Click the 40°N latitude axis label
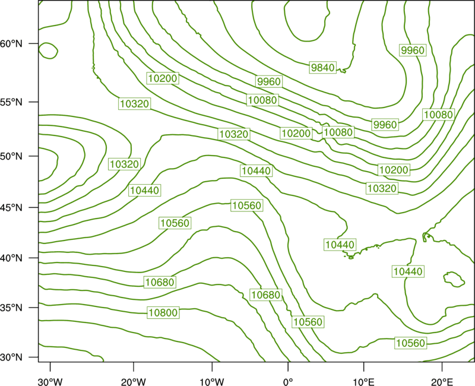The image size is (475, 386). pyautogui.click(x=11, y=258)
